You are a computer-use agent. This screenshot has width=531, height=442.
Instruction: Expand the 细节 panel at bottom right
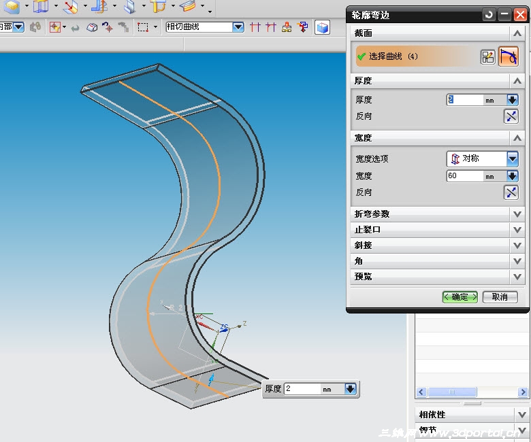pos(471,430)
